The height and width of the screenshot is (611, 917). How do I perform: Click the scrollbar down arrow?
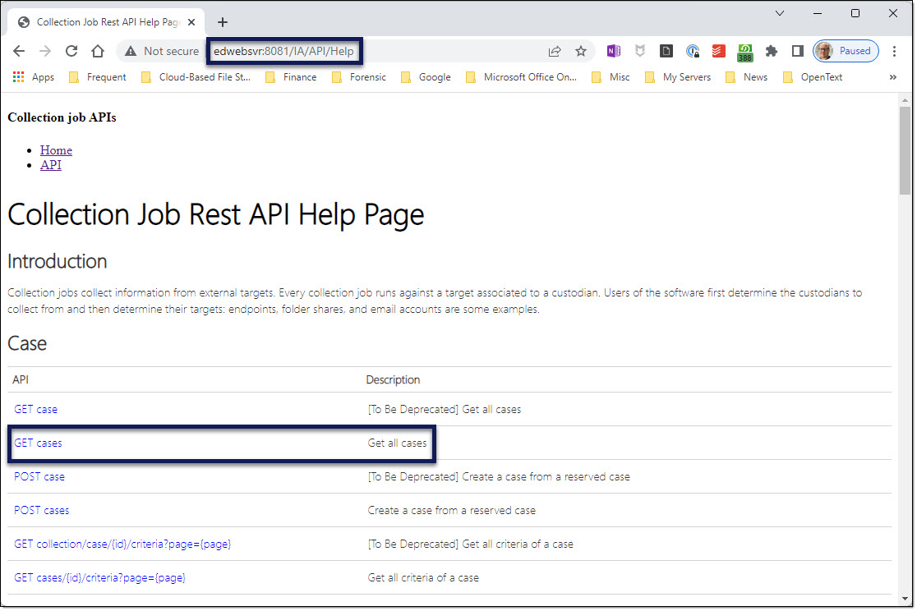click(905, 599)
